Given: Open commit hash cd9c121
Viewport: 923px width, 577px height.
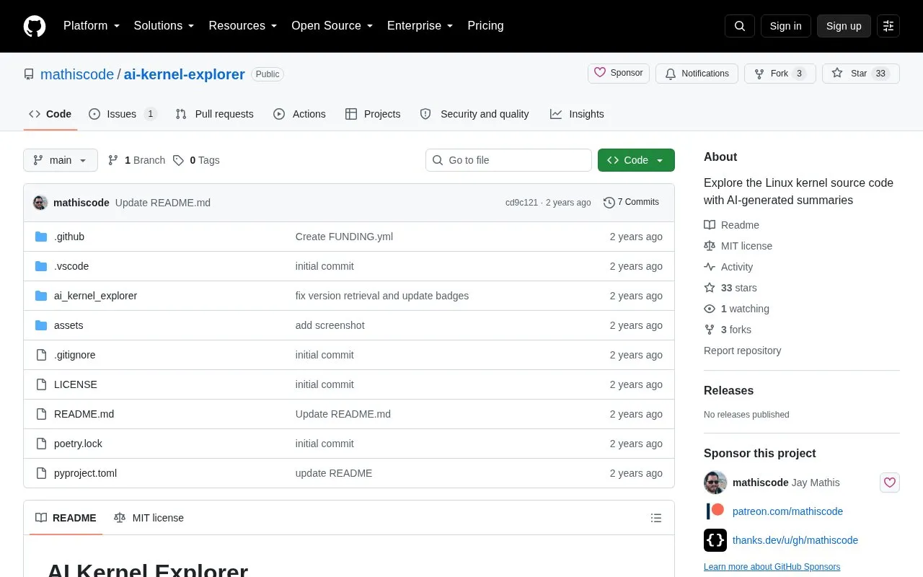Looking at the screenshot, I should tap(521, 203).
